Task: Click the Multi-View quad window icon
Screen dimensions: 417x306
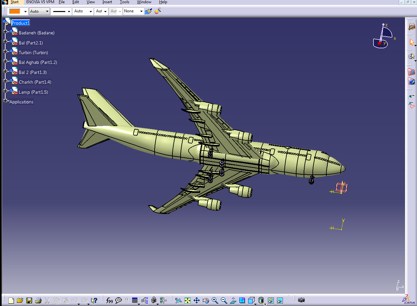Action: pos(242,300)
